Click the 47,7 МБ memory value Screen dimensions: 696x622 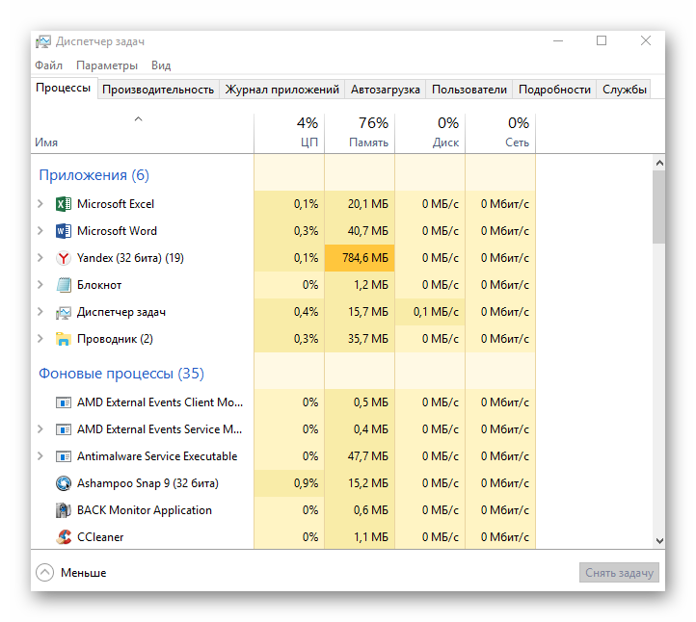368,456
